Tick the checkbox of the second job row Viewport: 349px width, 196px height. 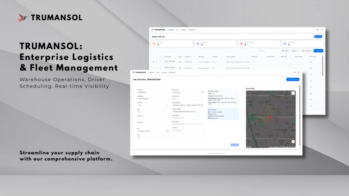161,68
